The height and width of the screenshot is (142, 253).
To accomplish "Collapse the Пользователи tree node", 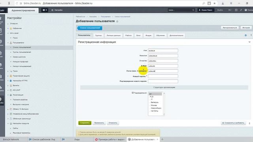I will (8, 43).
